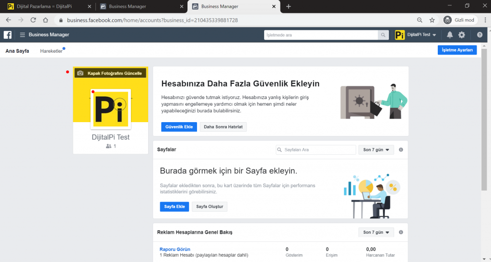Click the browser forward arrow
Viewport: 491px width, 262px height.
click(x=21, y=20)
